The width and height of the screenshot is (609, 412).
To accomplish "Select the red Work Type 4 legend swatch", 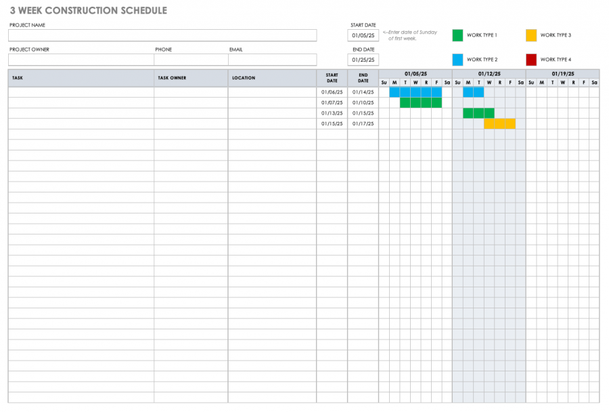I will coord(531,60).
